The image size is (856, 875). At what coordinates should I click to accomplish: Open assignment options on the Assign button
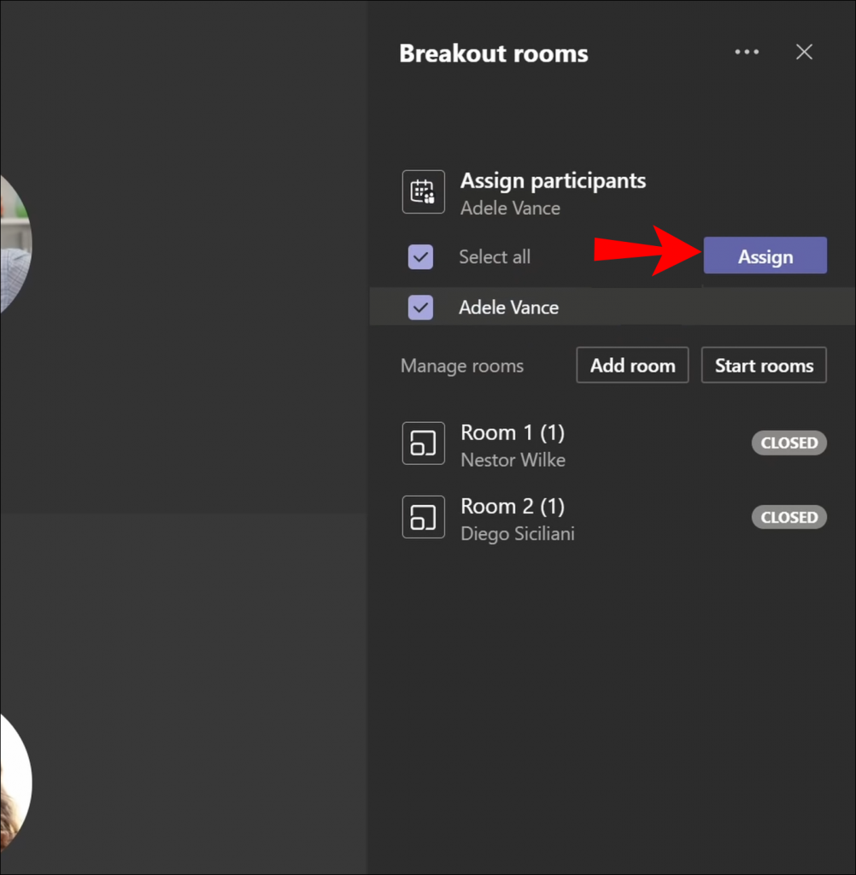(765, 255)
